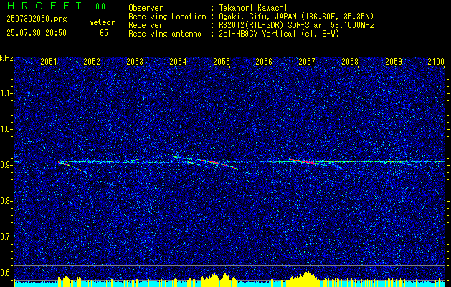Click the meteor count value 65
Image resolution: width=451 pixels, height=287 pixels.
(104, 33)
